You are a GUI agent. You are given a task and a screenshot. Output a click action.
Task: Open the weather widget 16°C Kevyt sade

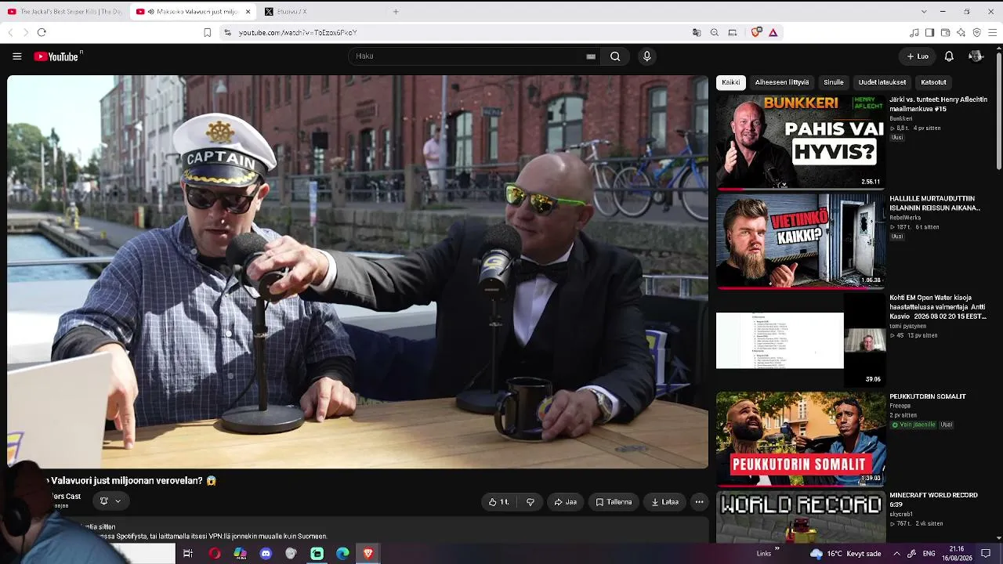coord(845,554)
